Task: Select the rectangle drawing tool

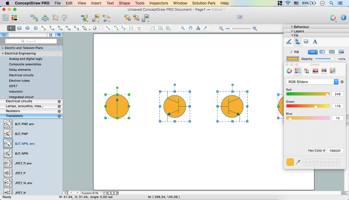Action: point(19,28)
